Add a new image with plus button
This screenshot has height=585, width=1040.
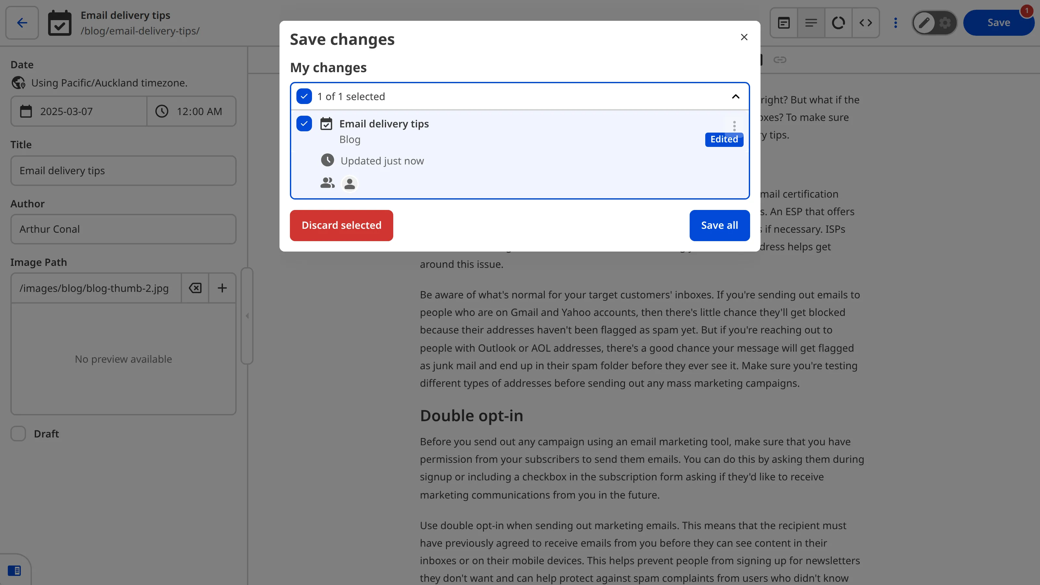pos(222,288)
